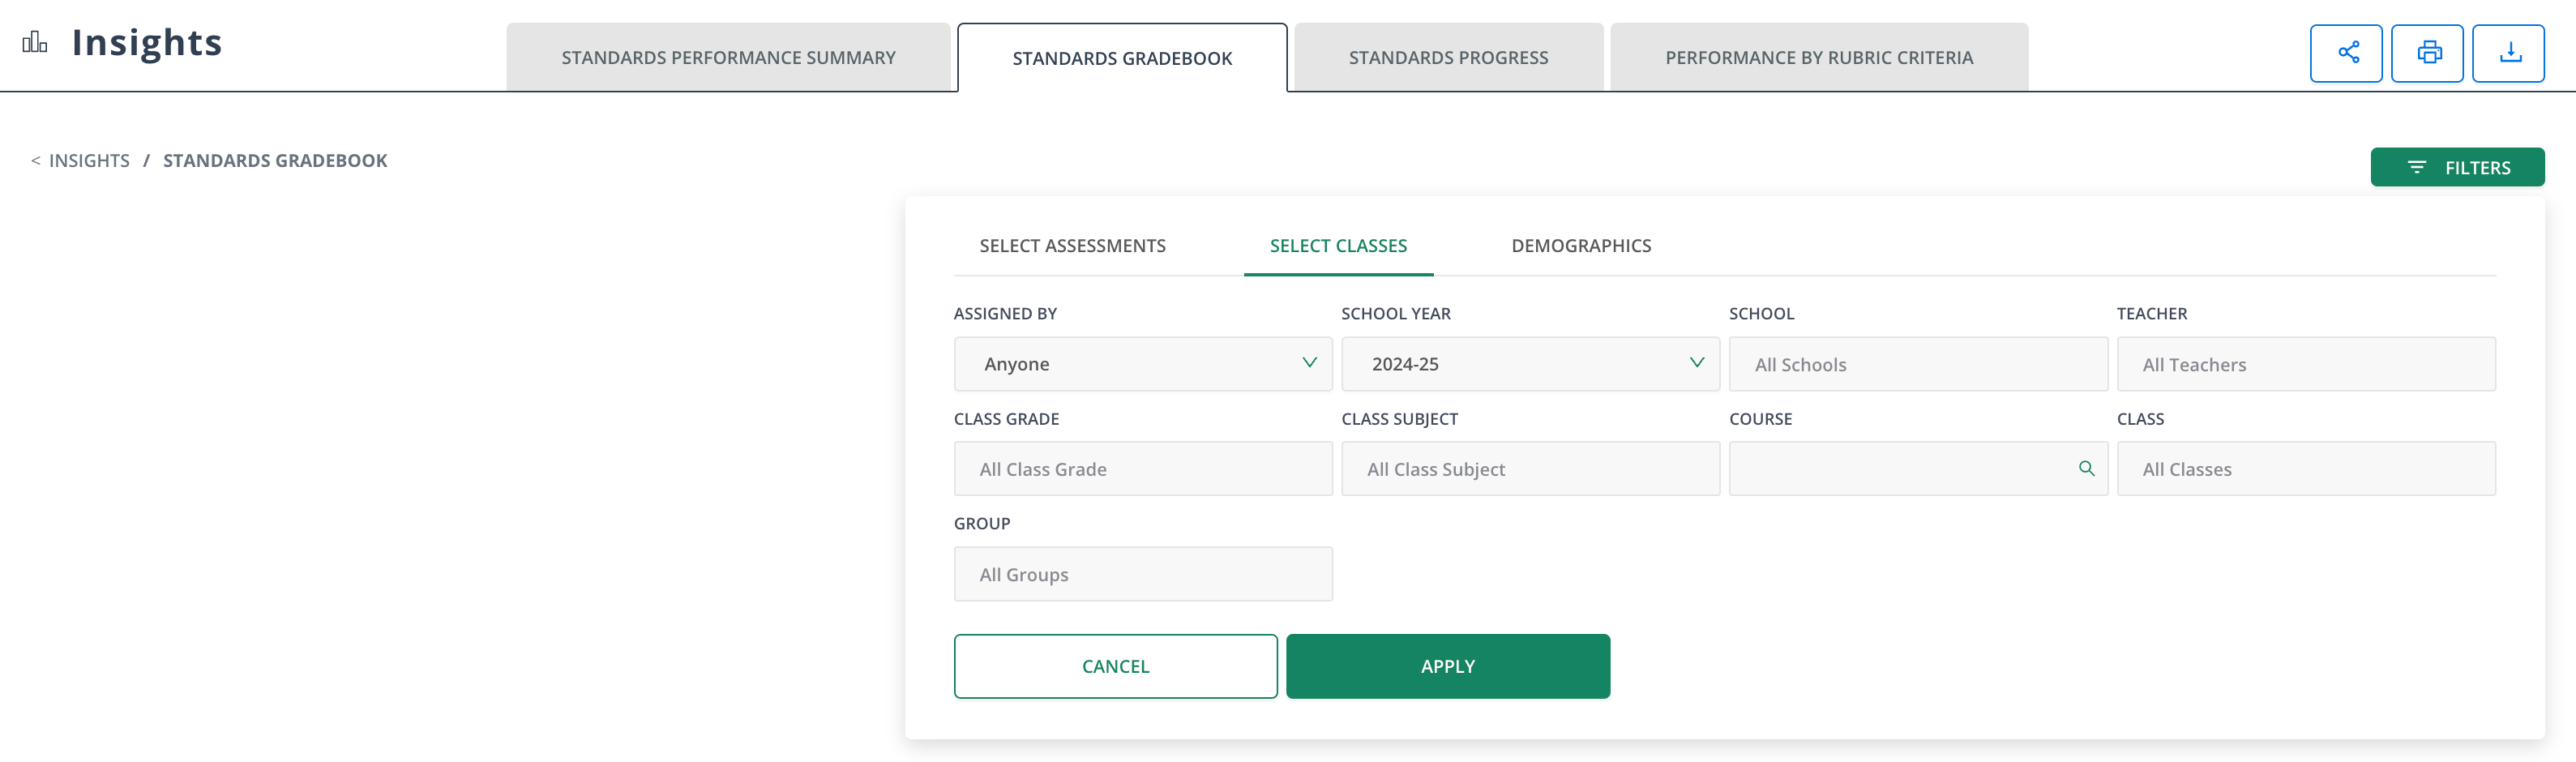Click the Insights page title

coord(147,42)
